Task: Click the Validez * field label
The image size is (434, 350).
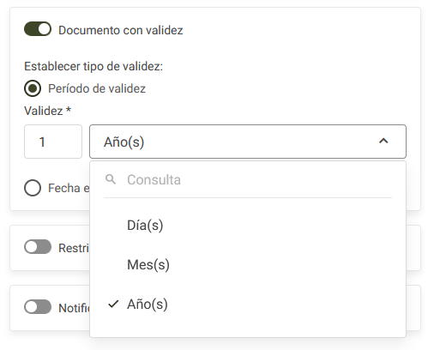Action: (47, 111)
